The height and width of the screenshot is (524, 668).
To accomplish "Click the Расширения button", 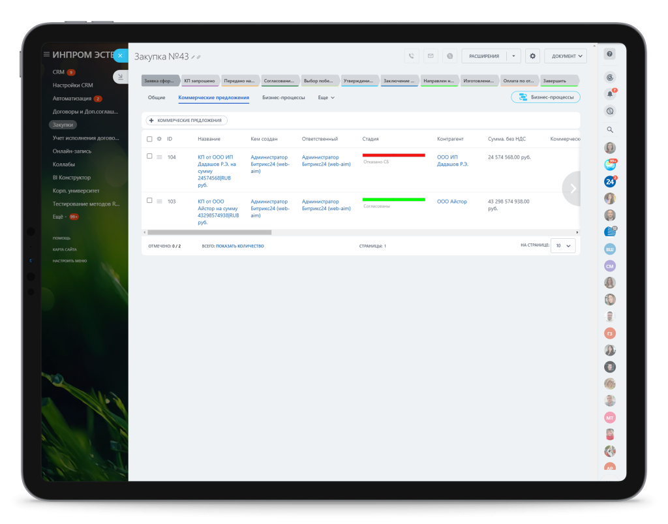I will [x=484, y=56].
